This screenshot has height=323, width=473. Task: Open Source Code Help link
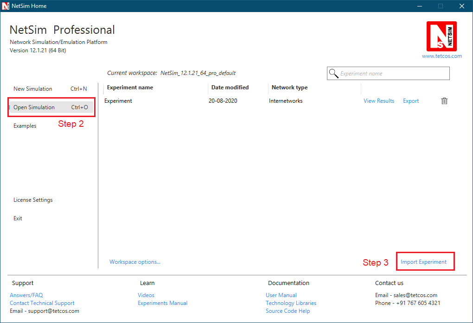[x=288, y=311]
